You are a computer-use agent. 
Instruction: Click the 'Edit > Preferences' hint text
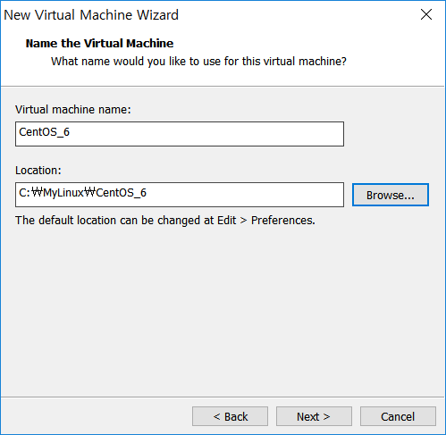(x=265, y=221)
